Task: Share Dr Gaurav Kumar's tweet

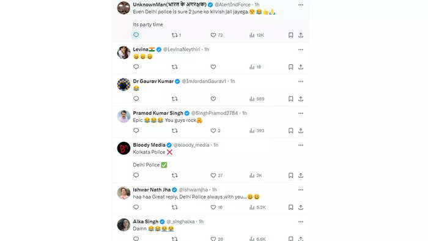Action: click(301, 99)
